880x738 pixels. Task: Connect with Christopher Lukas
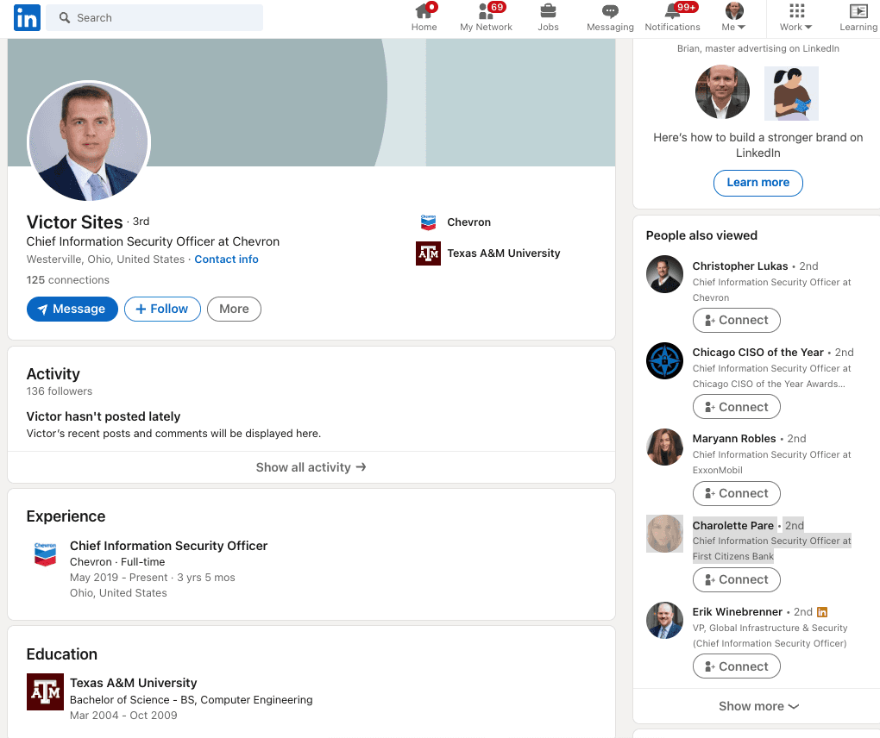point(736,320)
